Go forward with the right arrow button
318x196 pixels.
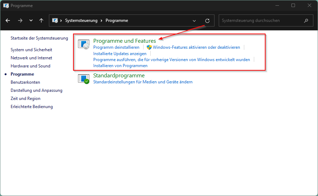(x=20, y=20)
